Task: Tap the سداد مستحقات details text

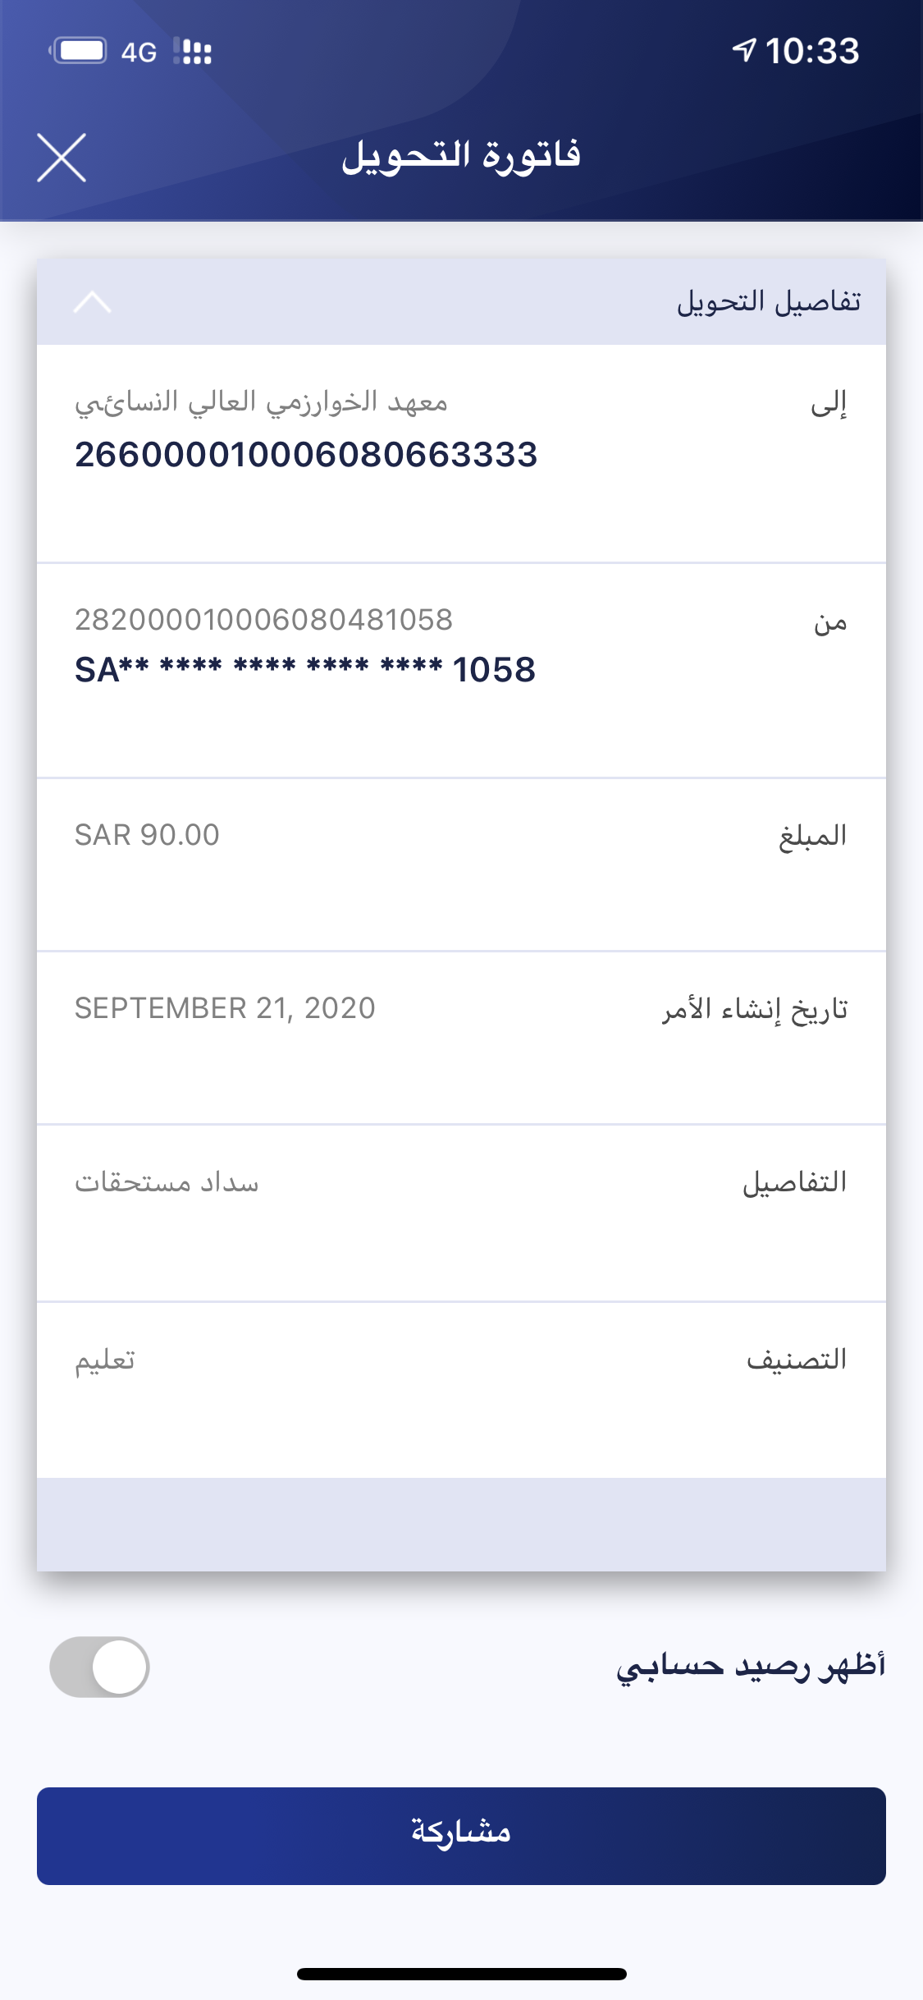Action: [167, 1183]
